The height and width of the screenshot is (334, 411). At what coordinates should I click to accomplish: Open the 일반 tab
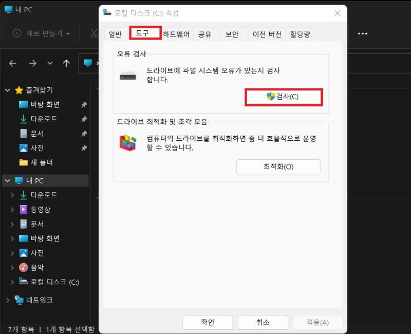(115, 34)
